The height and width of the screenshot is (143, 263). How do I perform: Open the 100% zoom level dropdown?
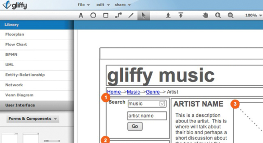point(253,15)
